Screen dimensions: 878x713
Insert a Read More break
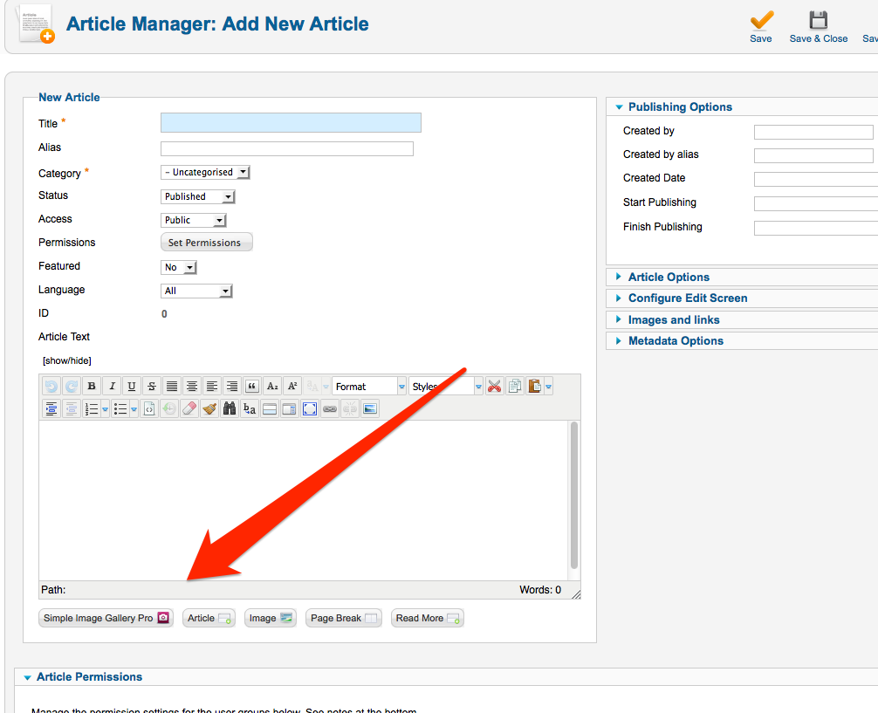click(x=428, y=618)
